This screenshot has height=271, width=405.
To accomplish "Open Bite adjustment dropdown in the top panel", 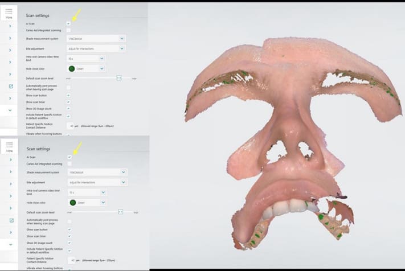I will coord(97,48).
